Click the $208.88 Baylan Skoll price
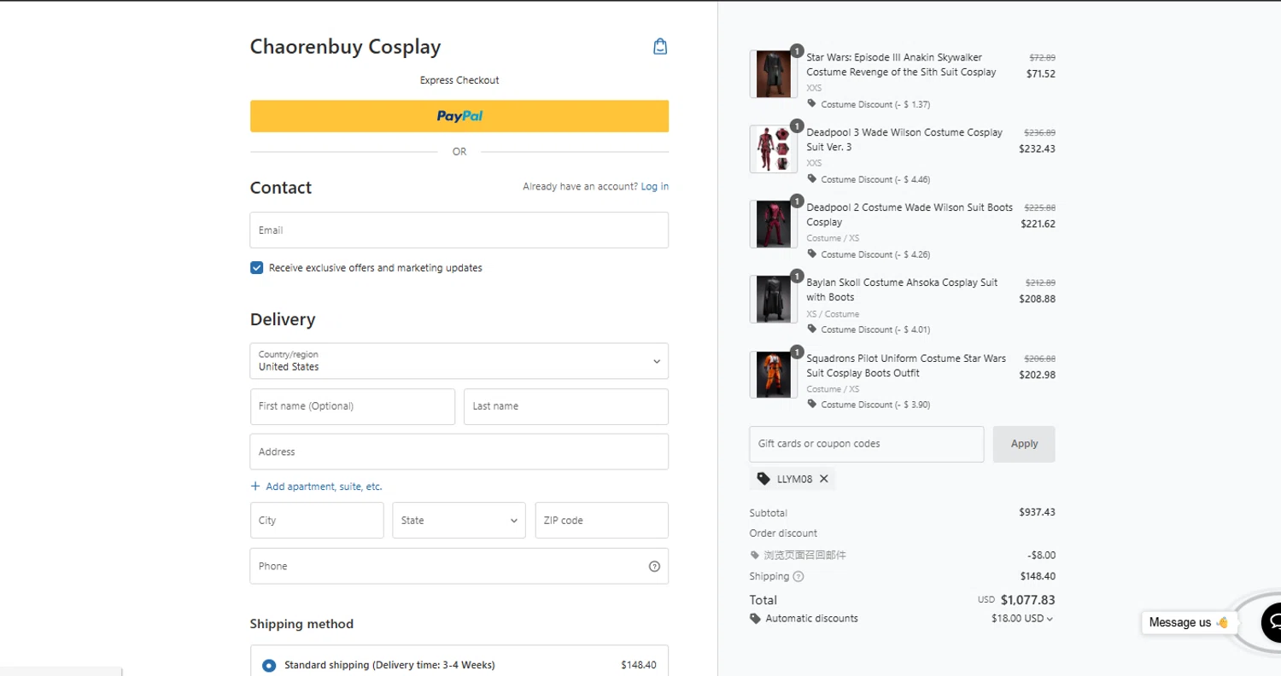 [x=1037, y=299]
